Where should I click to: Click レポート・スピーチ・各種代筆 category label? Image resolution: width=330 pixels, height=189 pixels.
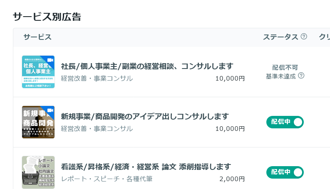pyautogui.click(x=107, y=179)
